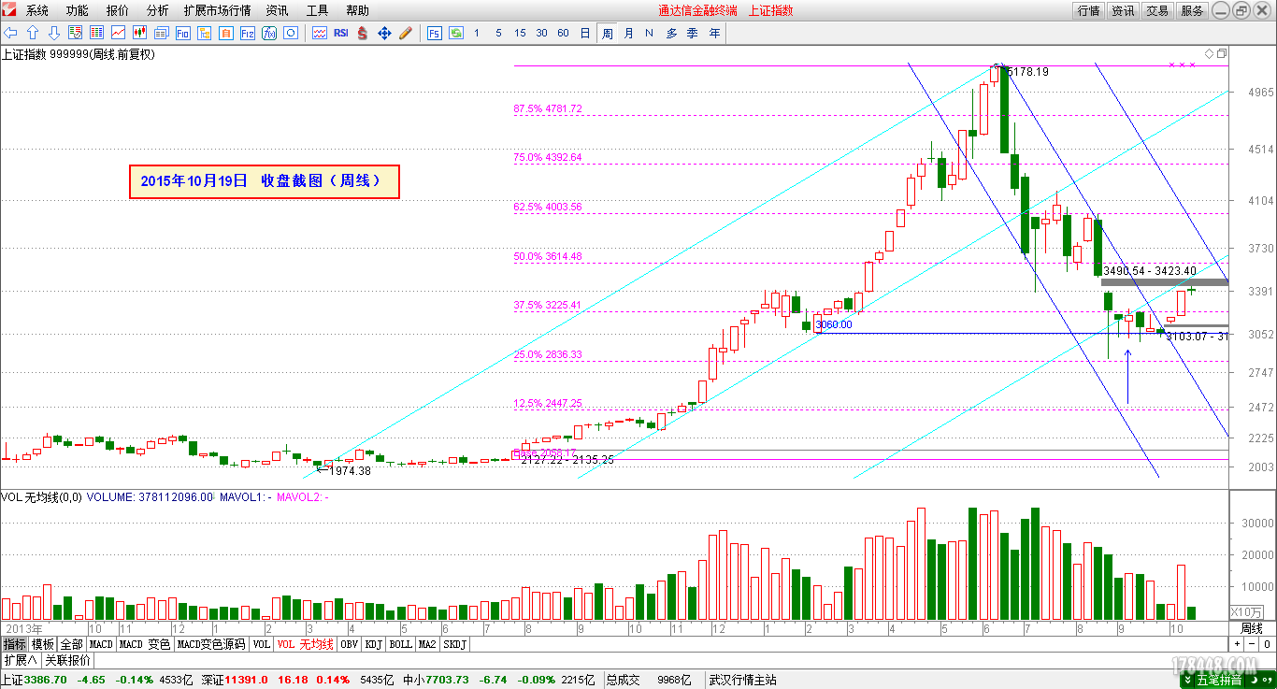
Task: Open the candlestick K-line chart icon
Action: [140, 33]
